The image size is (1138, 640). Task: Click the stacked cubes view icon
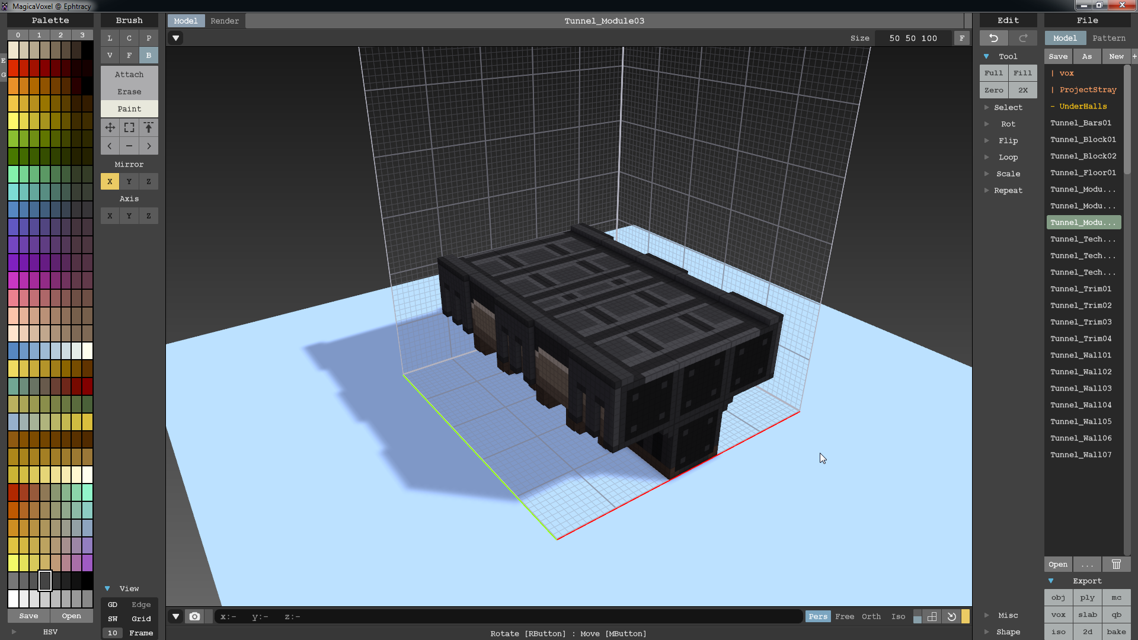(932, 616)
